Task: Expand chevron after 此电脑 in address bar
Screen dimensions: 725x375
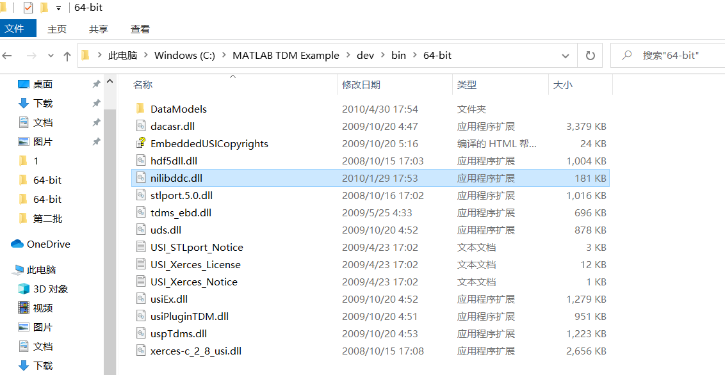Action: 146,56
